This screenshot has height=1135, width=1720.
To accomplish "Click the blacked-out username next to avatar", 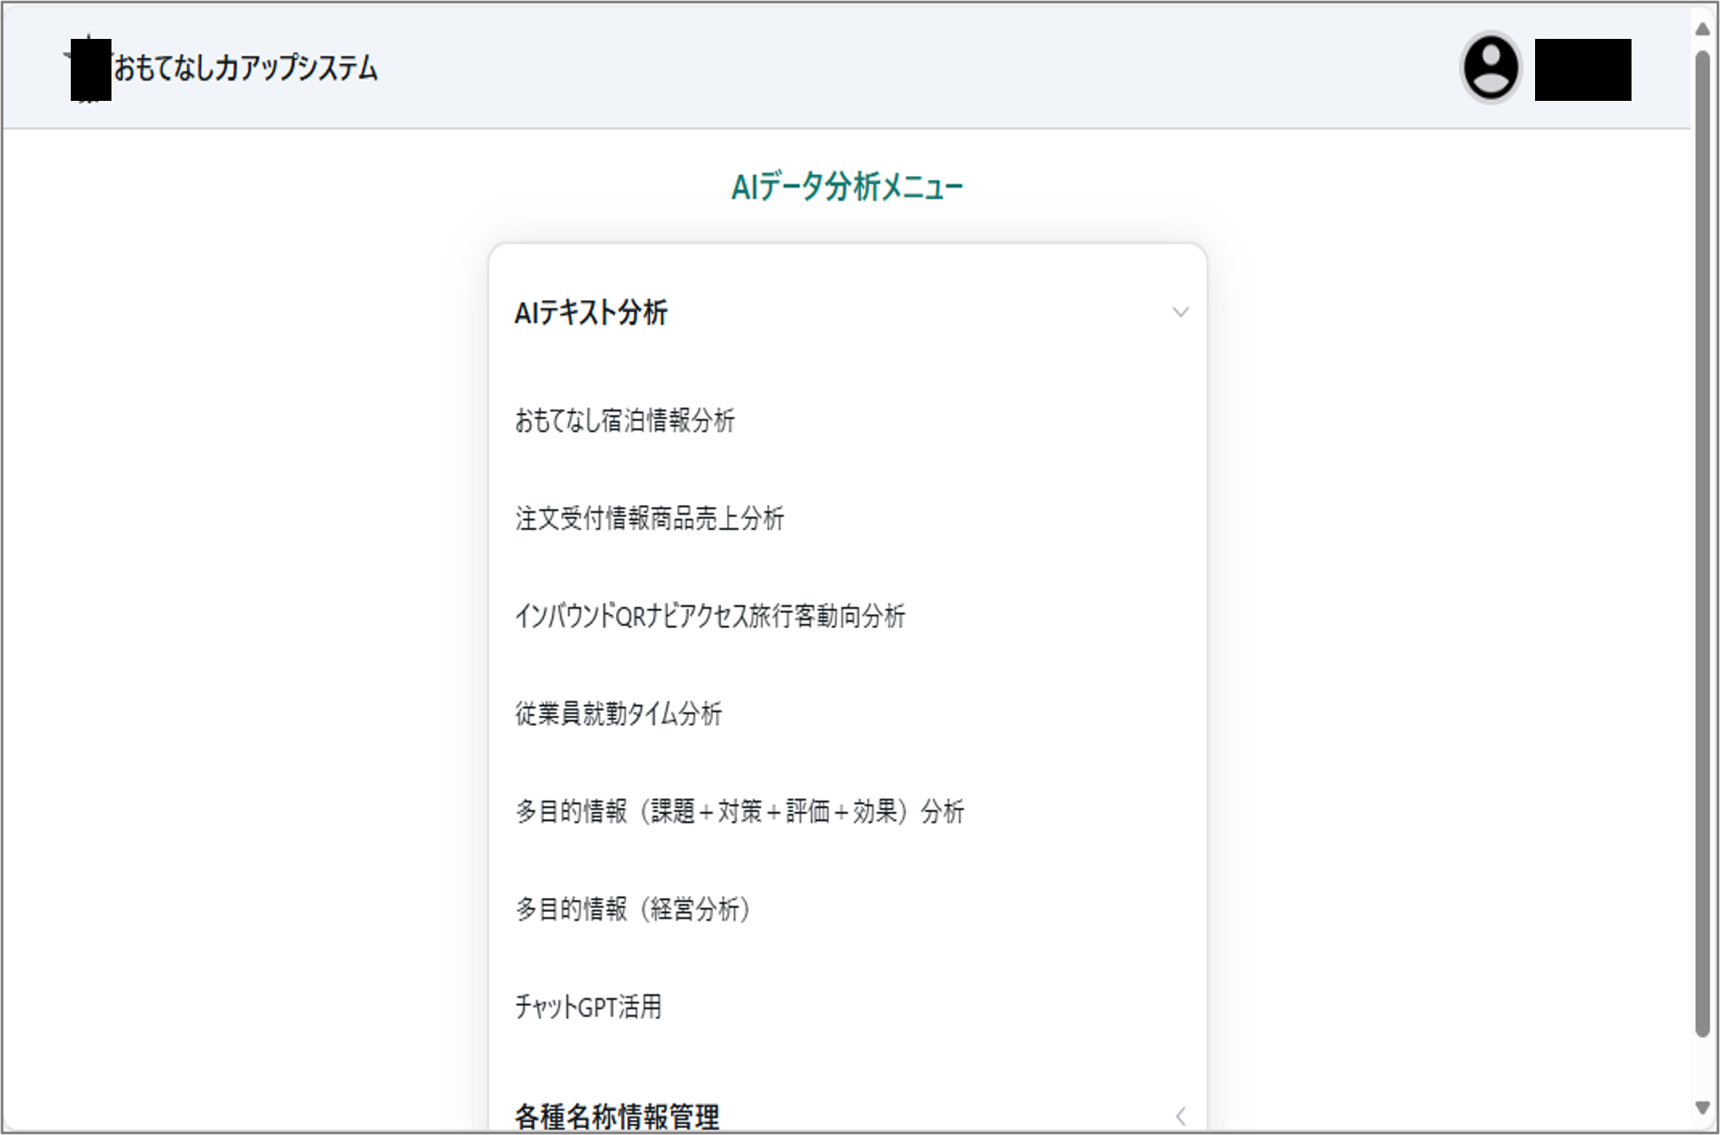I will [1582, 69].
